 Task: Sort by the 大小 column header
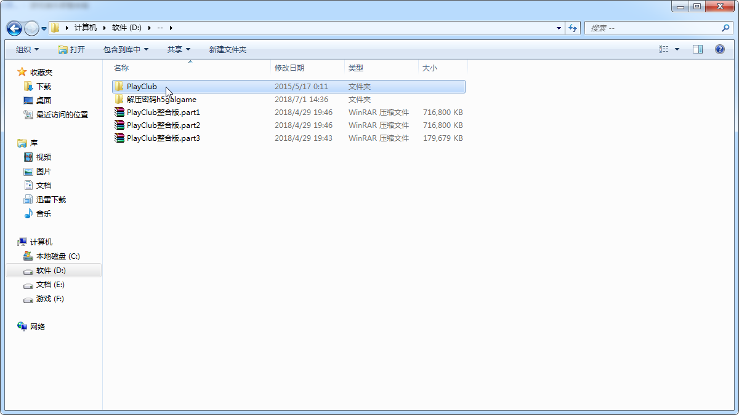pyautogui.click(x=443, y=68)
